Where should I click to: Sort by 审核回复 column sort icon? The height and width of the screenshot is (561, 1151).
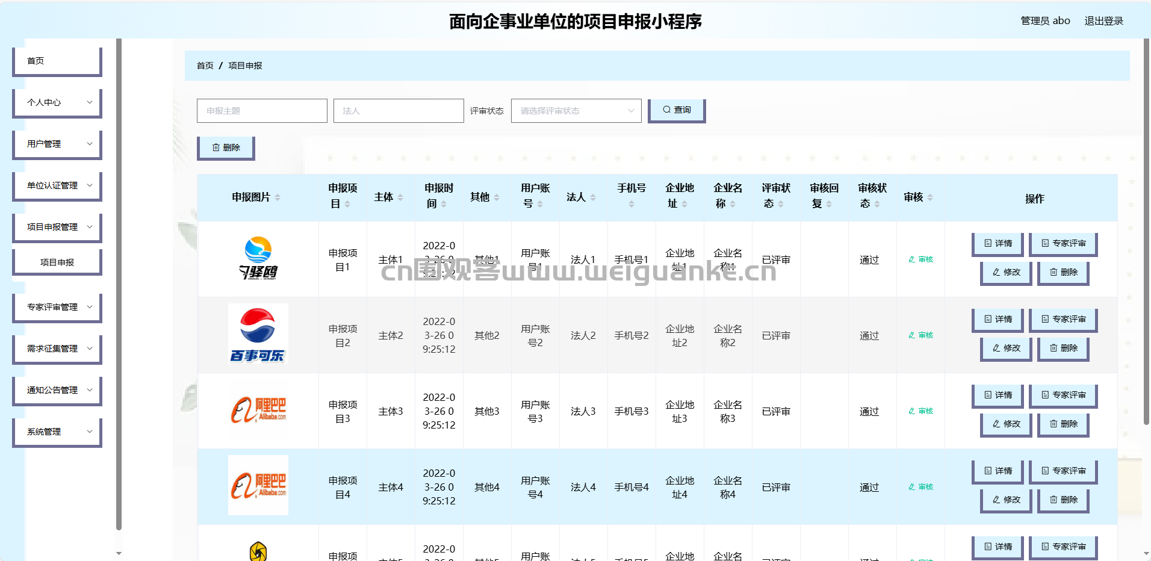tap(829, 204)
